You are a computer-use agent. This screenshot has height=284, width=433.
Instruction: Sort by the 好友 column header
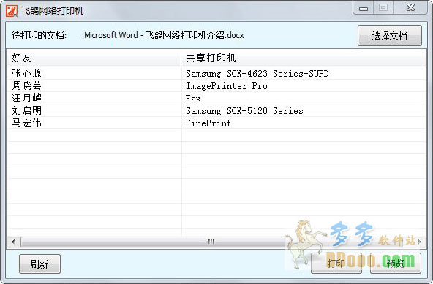pyautogui.click(x=94, y=58)
